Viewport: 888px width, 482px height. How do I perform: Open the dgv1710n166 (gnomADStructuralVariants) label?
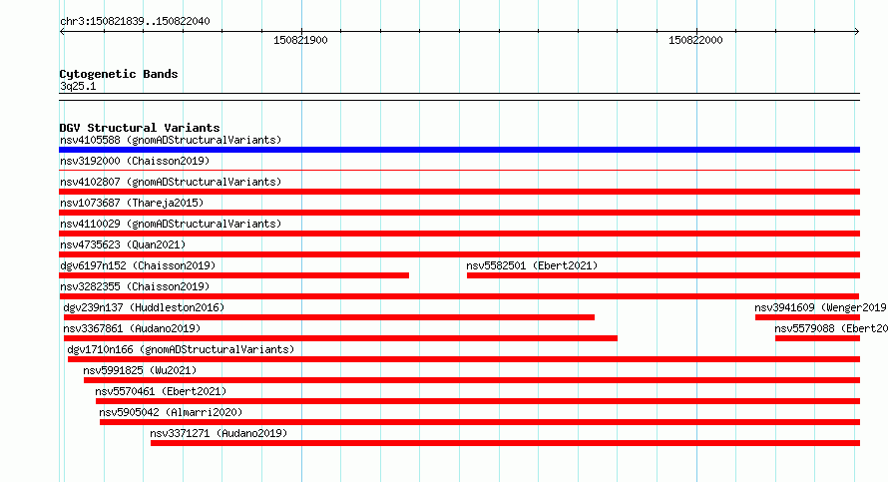coord(181,349)
